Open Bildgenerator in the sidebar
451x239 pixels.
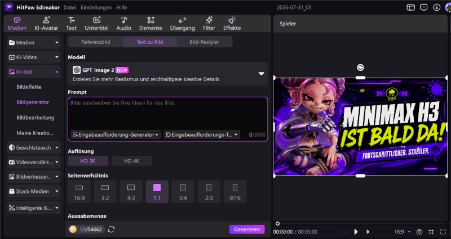pos(34,102)
